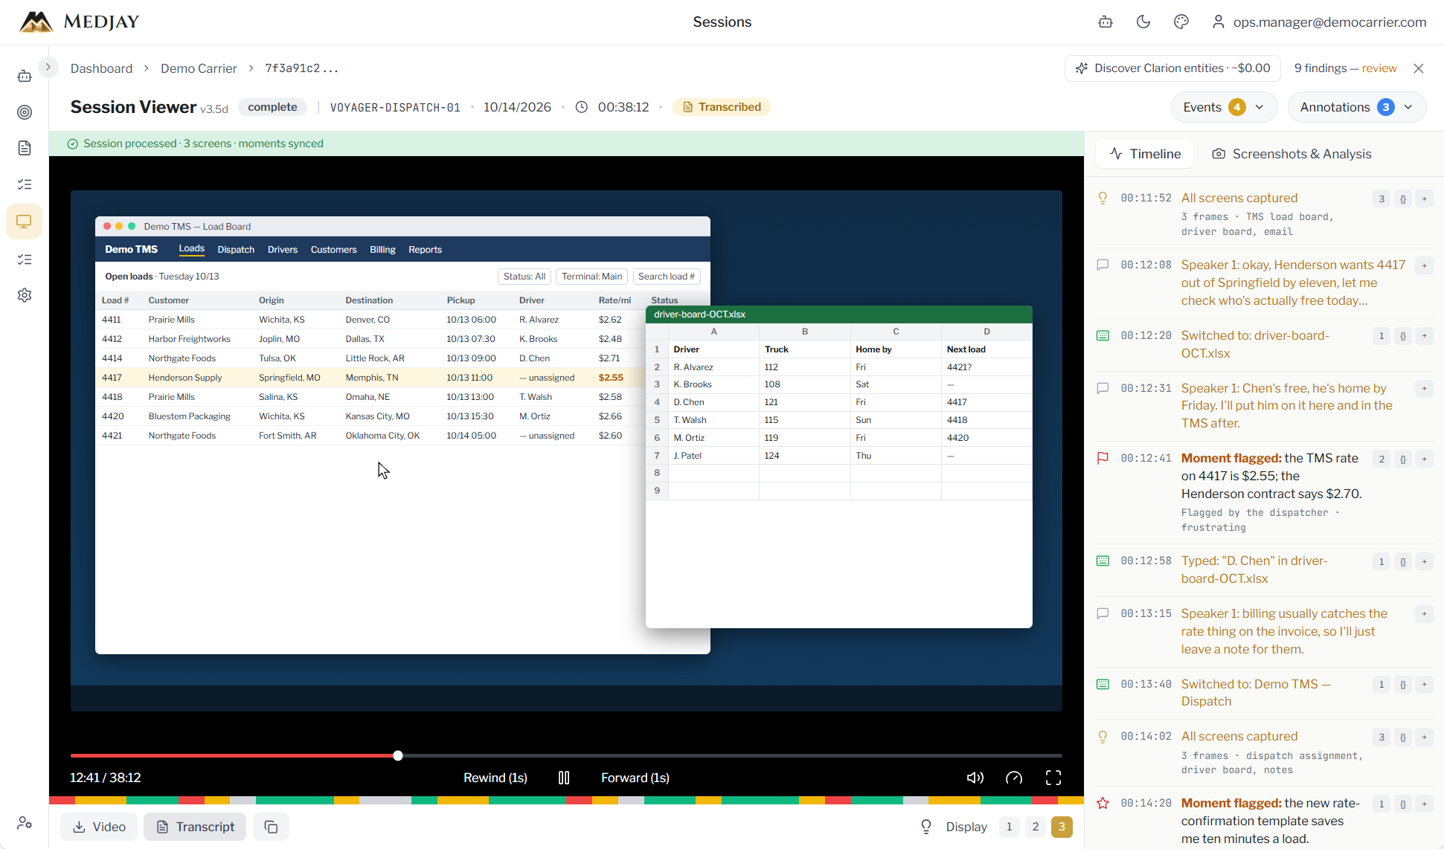Add annotation to 00:12:08 Speaker 1 entry
The image size is (1444, 849).
tap(1424, 265)
